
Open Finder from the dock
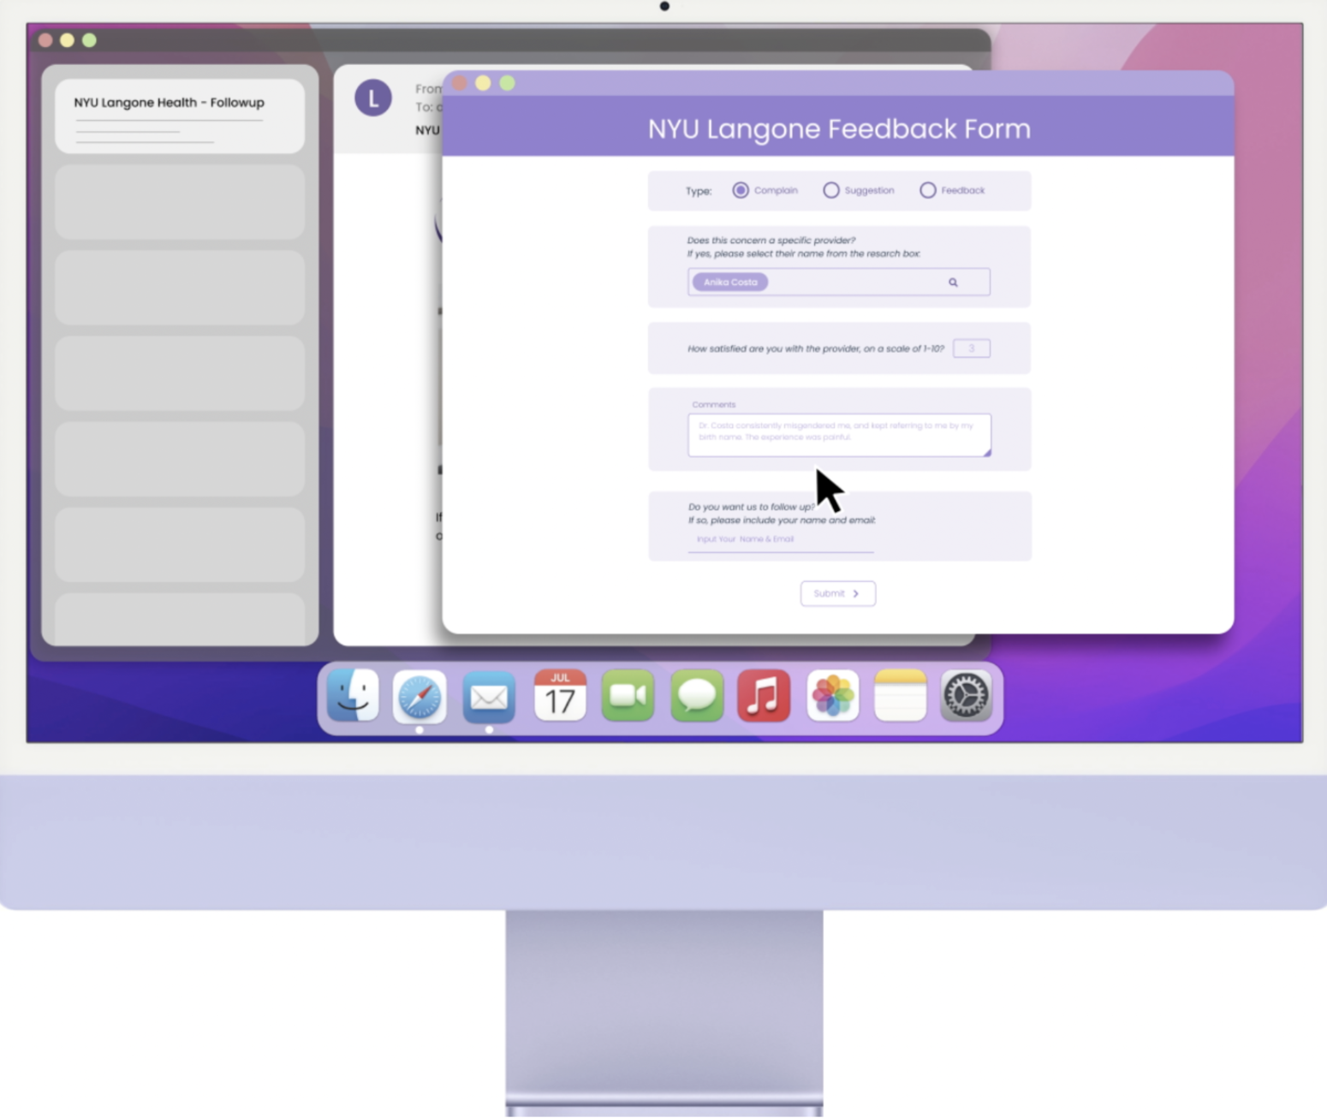click(353, 695)
